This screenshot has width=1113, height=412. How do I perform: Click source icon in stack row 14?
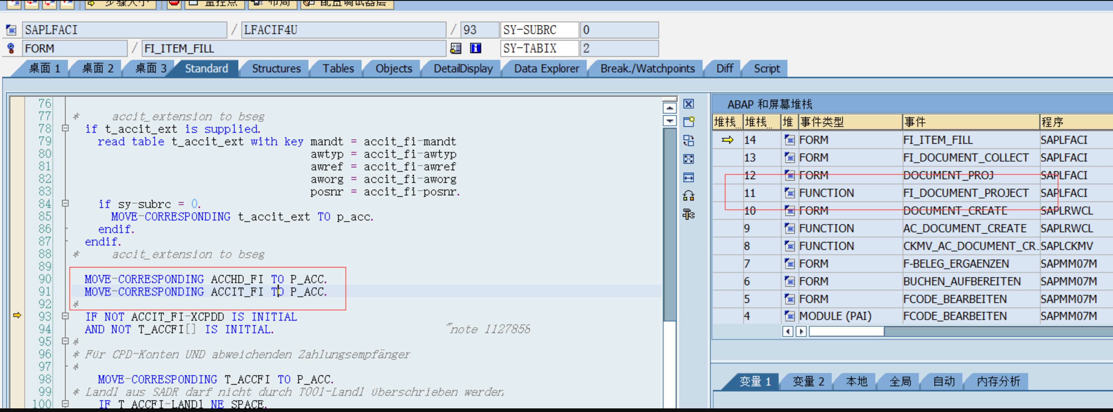[x=790, y=140]
